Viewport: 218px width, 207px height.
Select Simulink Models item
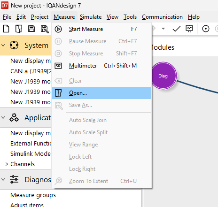31,154
